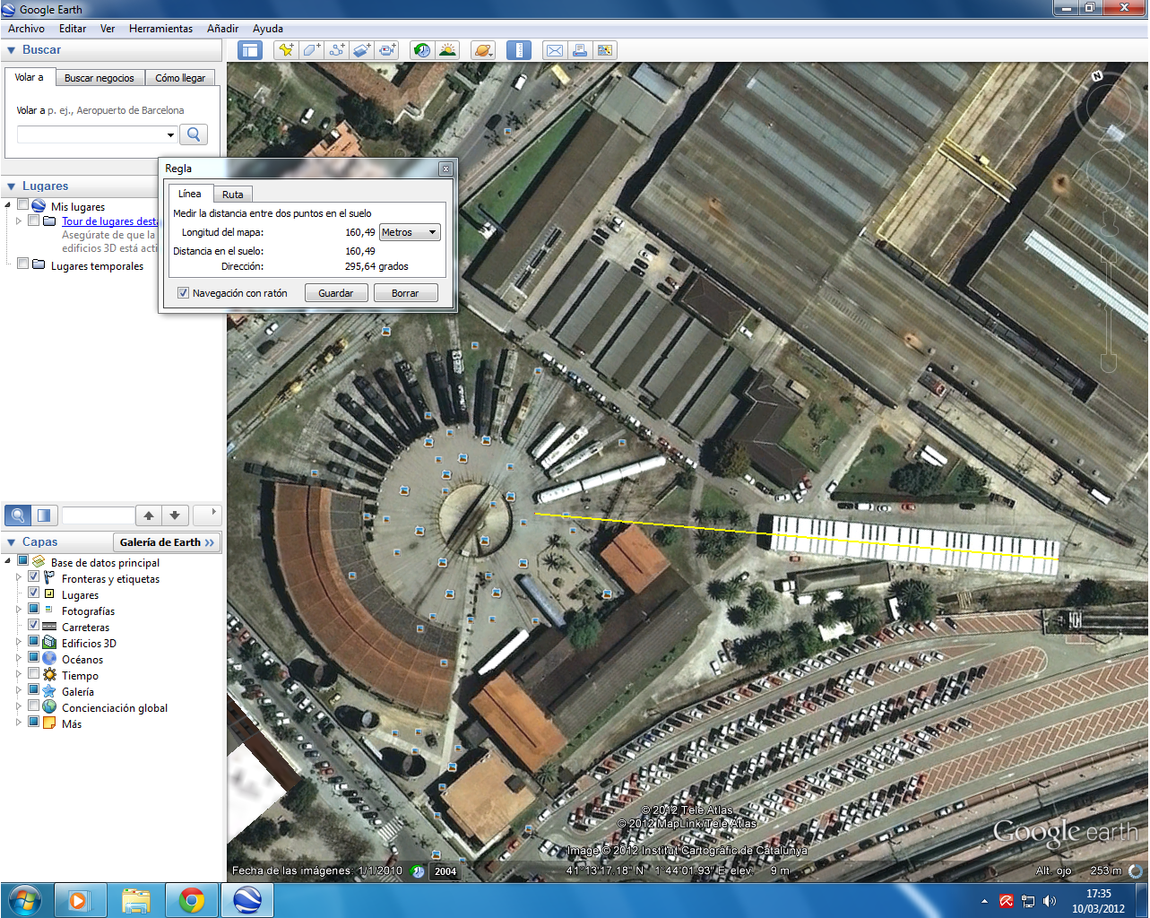Enable the Tiempo layer checkbox

click(33, 673)
